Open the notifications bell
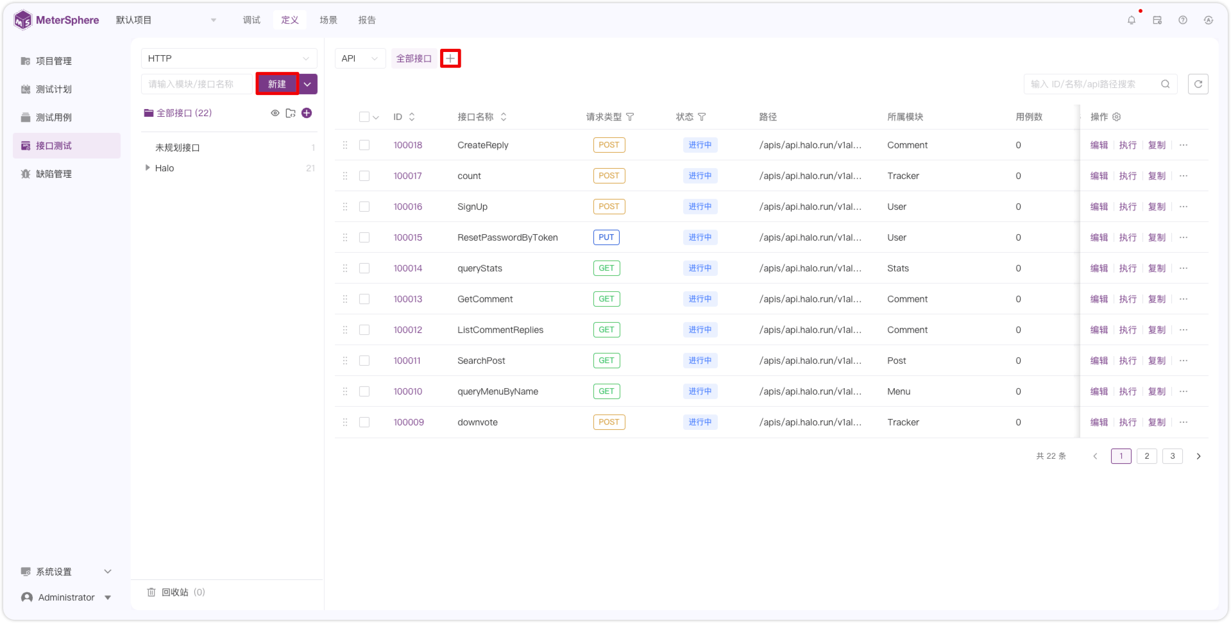The image size is (1231, 623). (x=1131, y=21)
